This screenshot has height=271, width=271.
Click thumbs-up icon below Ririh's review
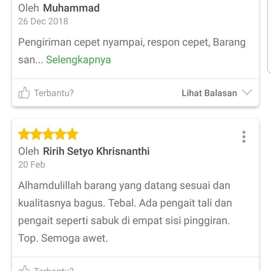(24, 269)
